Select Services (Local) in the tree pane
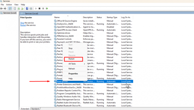The width and height of the screenshot is (194, 110). [x=10, y=13]
